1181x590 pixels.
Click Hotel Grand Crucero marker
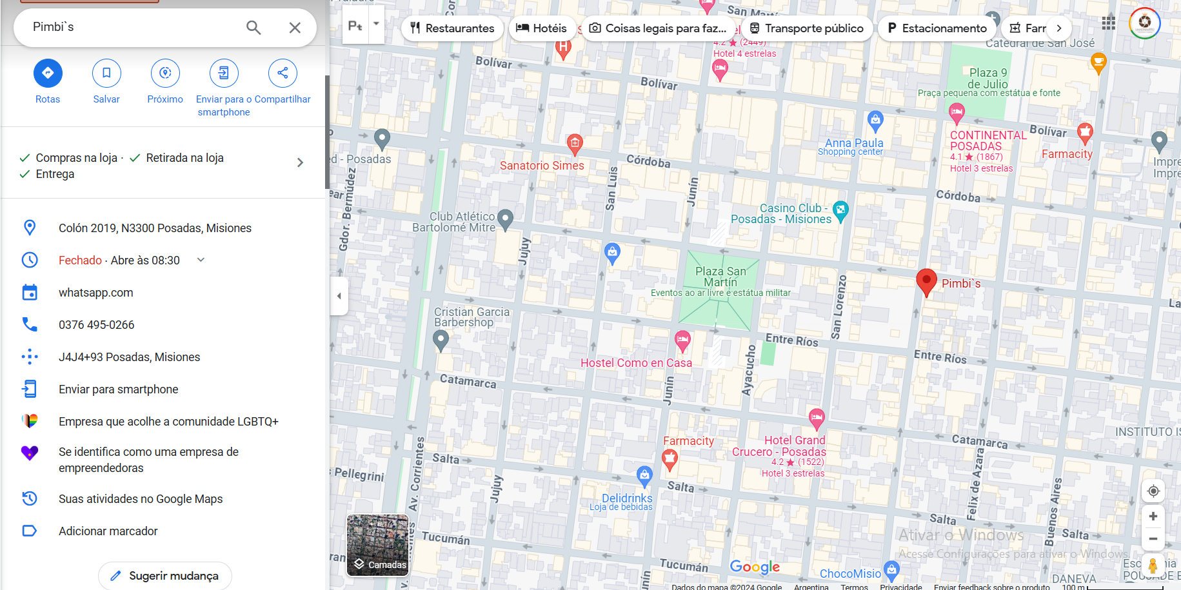(817, 419)
